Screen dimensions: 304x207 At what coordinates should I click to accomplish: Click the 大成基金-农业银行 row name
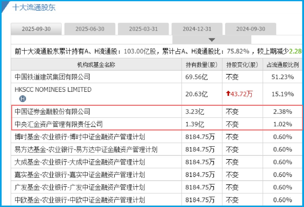pos(80,162)
